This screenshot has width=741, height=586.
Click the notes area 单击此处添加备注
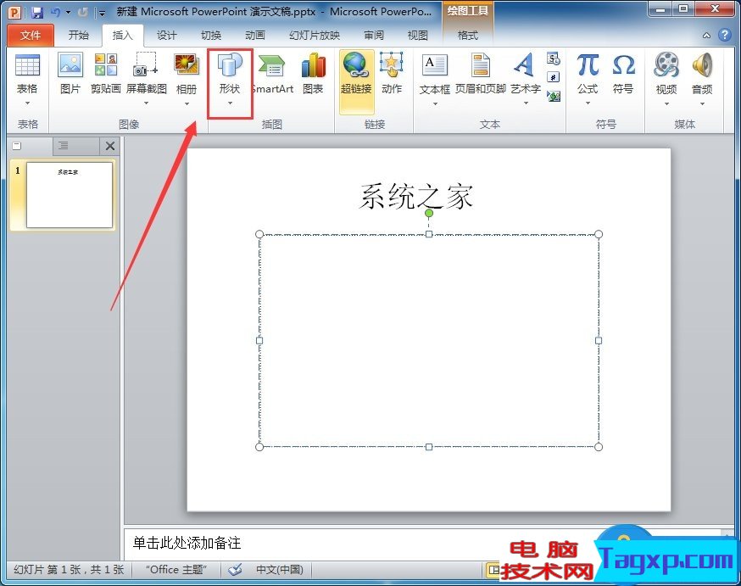click(x=187, y=543)
